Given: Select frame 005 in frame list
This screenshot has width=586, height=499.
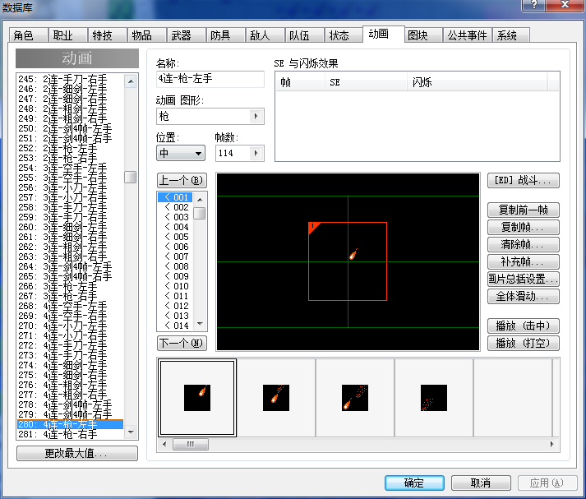Looking at the screenshot, I should tap(175, 237).
